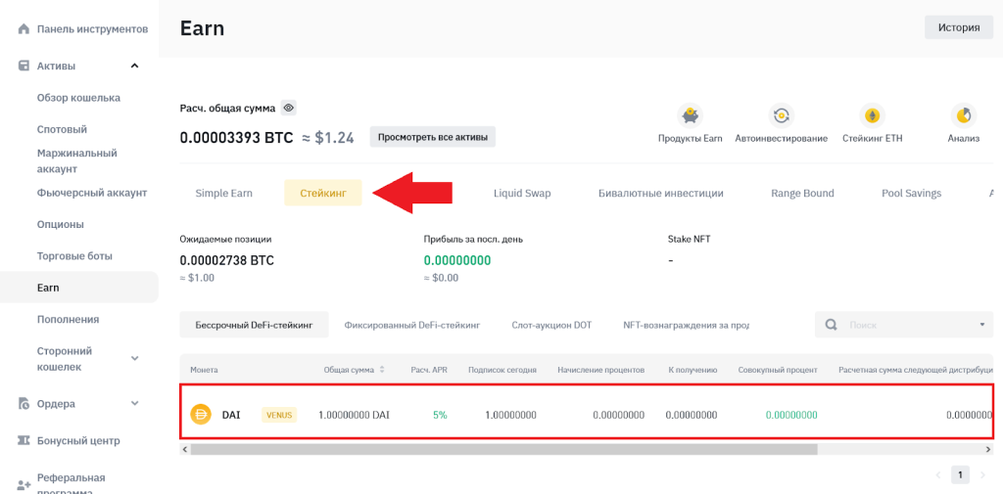Switch to the Simple Earn tab
The image size is (1003, 494).
click(x=223, y=193)
